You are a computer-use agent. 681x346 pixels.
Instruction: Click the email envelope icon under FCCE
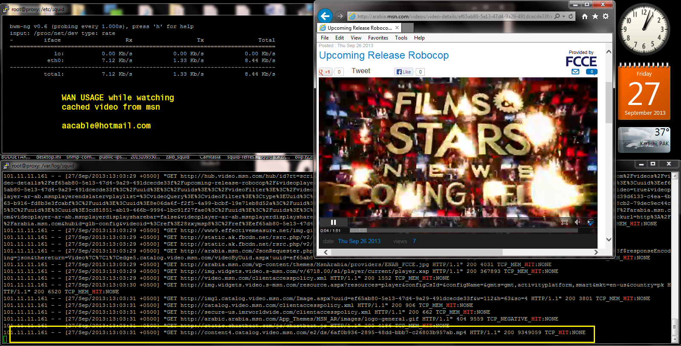(575, 72)
